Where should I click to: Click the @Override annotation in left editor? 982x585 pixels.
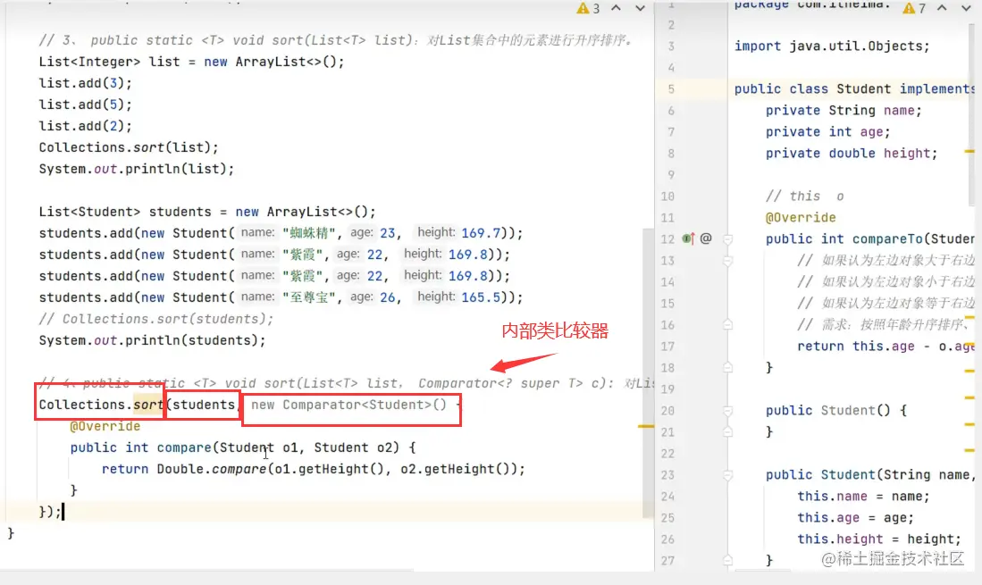(x=105, y=426)
